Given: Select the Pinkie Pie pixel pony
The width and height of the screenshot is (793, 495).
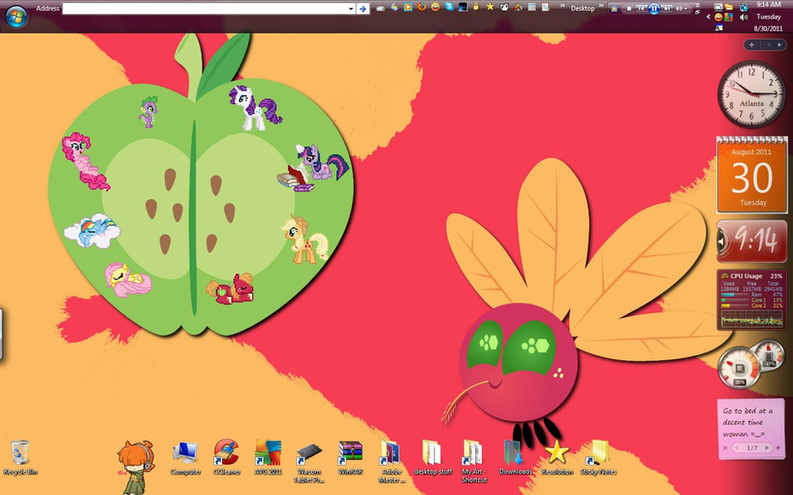Looking at the screenshot, I should tap(85, 162).
